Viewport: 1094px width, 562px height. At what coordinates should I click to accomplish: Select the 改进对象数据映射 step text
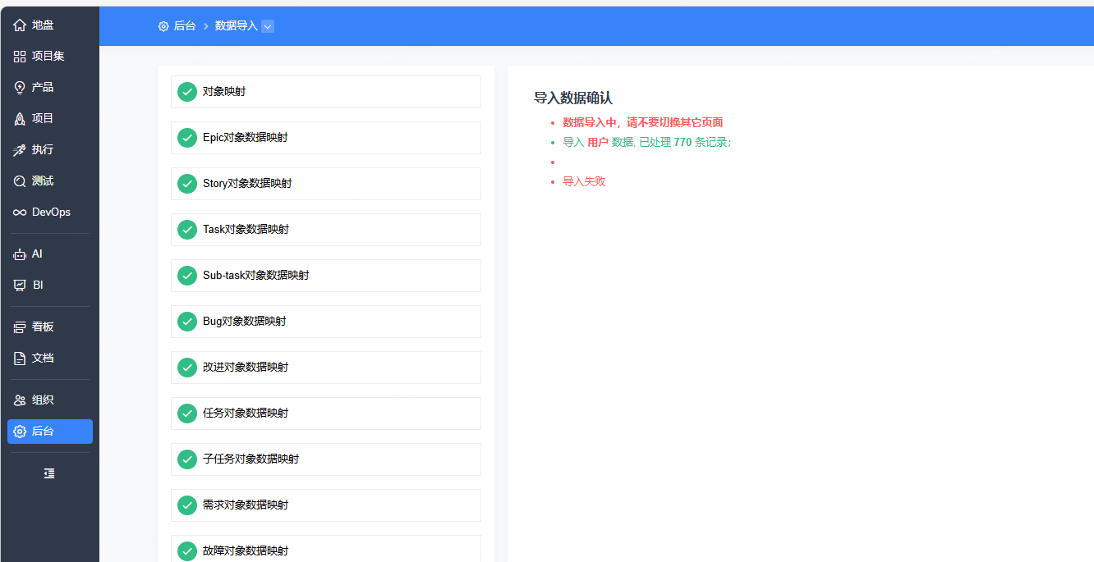(x=246, y=368)
